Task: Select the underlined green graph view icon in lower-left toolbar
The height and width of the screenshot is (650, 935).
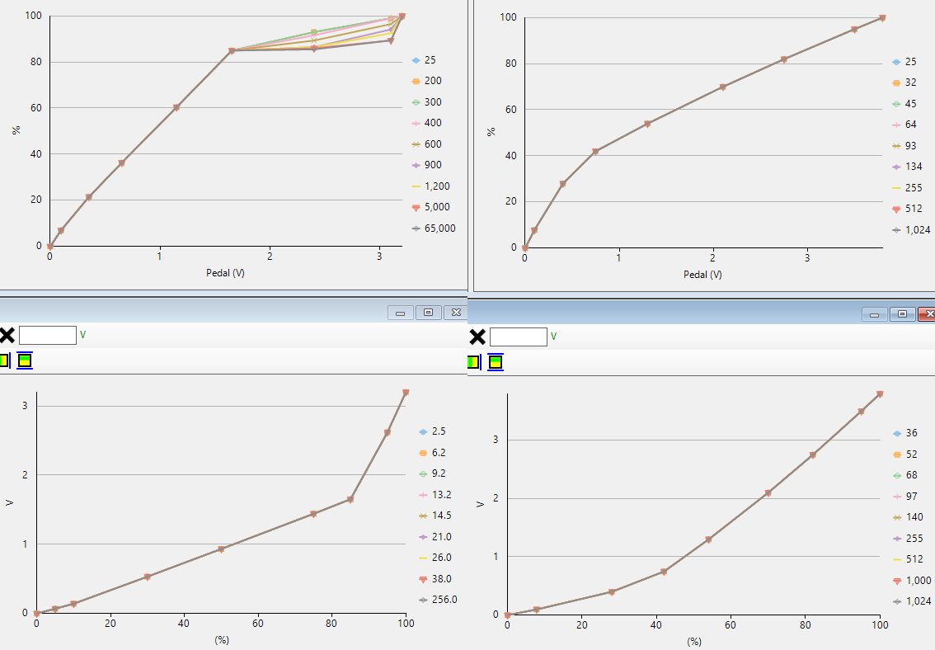Action: click(x=25, y=360)
